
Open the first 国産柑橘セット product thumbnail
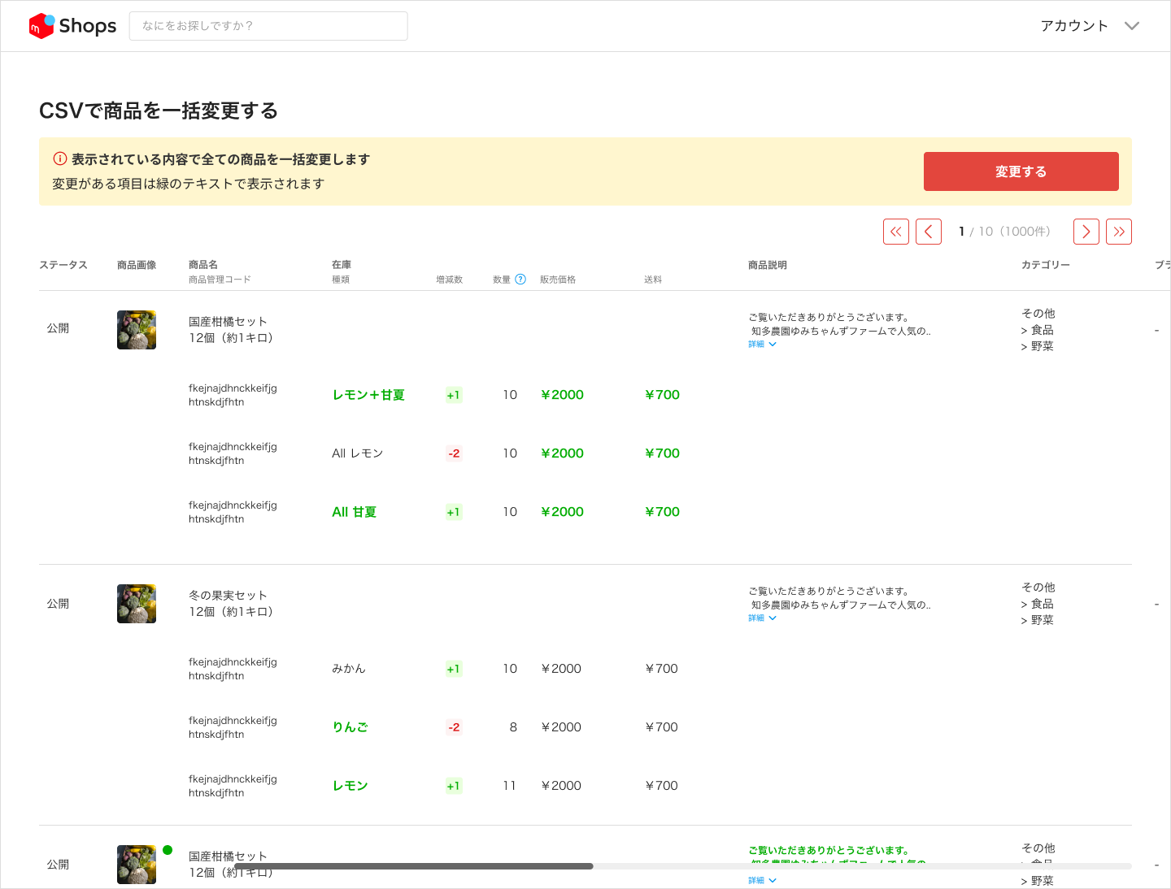pyautogui.click(x=137, y=330)
